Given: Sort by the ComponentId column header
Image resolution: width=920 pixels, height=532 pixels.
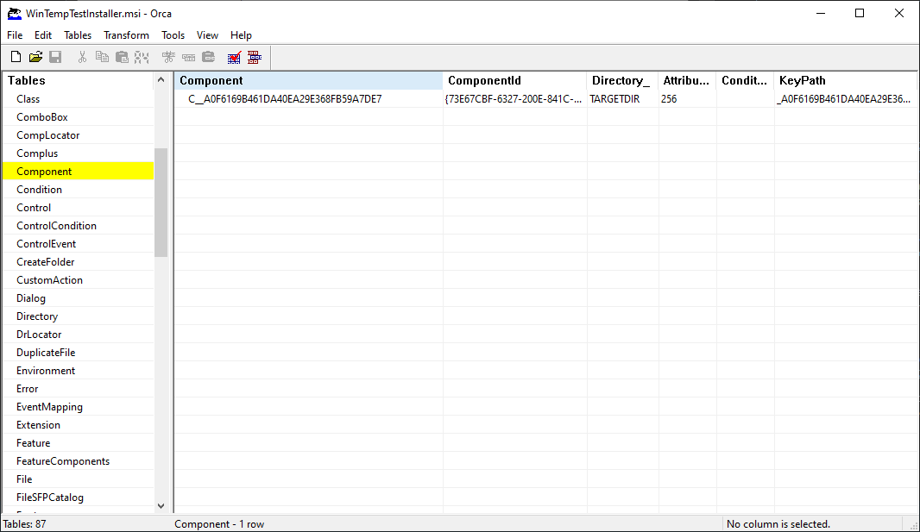Looking at the screenshot, I should coord(514,80).
